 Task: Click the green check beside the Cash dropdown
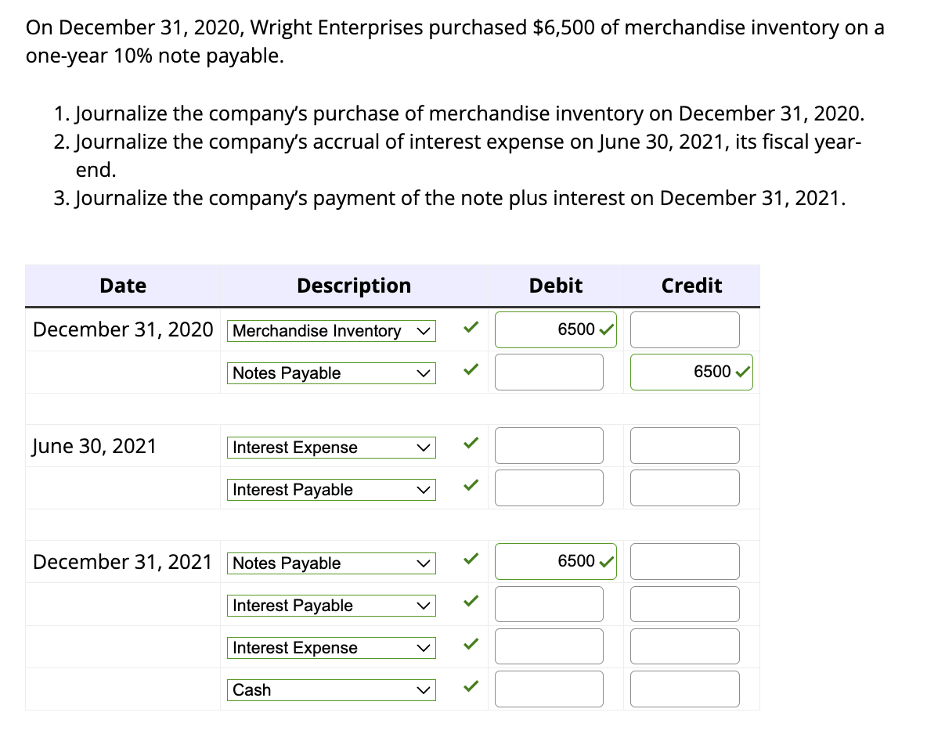470,687
